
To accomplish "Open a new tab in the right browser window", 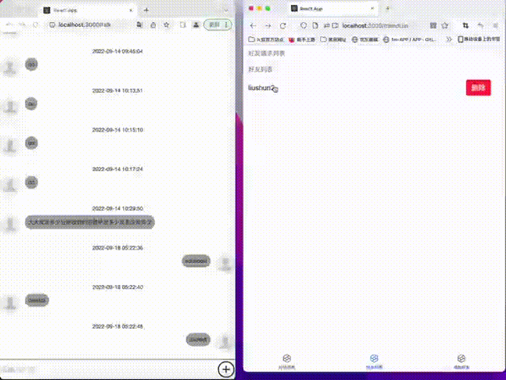I will tap(388, 9).
